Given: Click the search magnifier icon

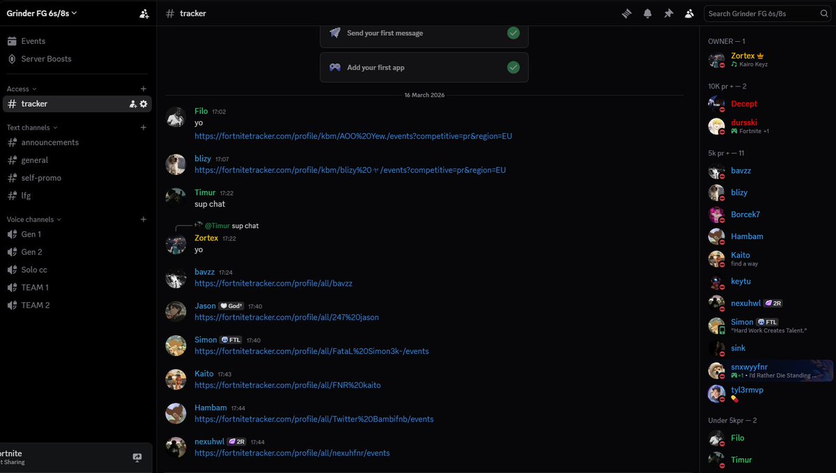Looking at the screenshot, I should 823,13.
